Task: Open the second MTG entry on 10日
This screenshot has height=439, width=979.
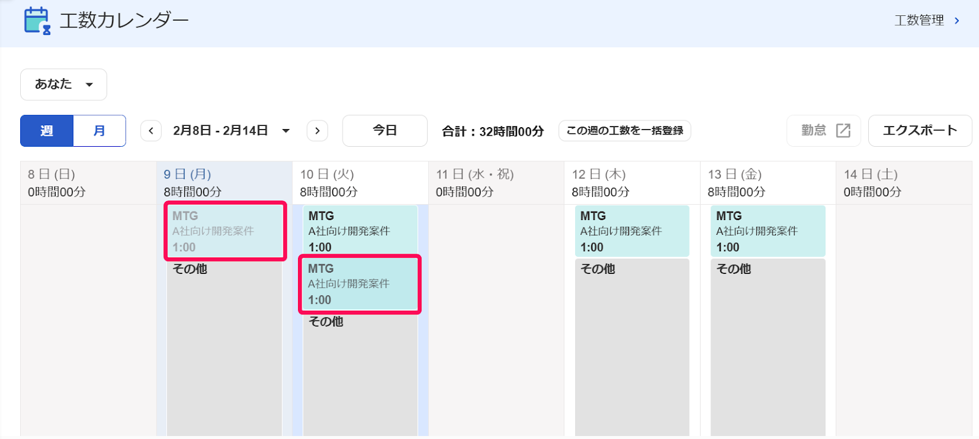Action: tap(360, 284)
